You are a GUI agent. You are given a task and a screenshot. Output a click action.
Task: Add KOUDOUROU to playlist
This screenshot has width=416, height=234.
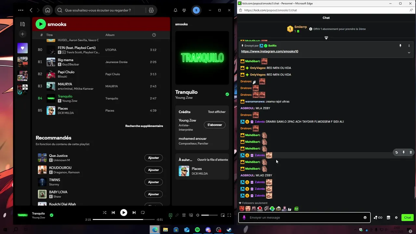153,170
